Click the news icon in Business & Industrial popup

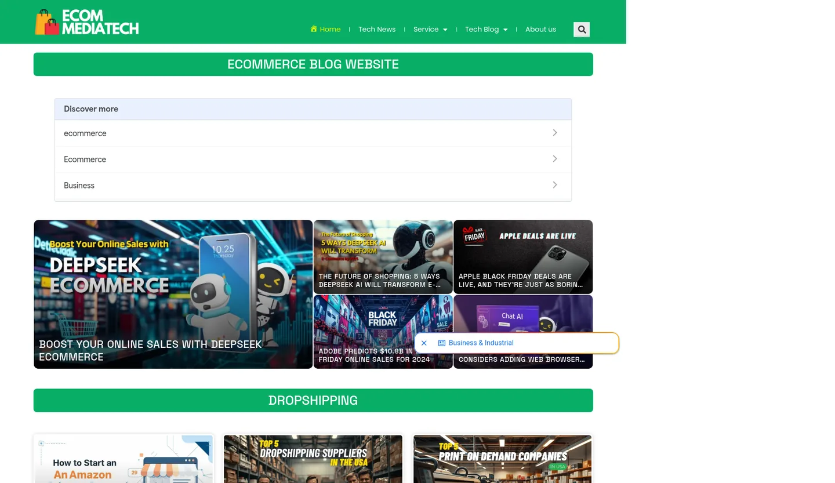pos(442,343)
